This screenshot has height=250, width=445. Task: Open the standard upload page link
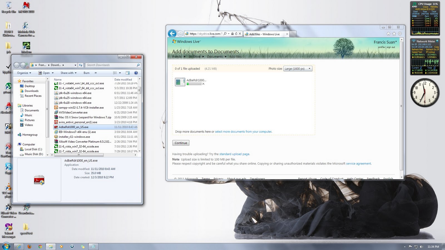tap(234, 154)
